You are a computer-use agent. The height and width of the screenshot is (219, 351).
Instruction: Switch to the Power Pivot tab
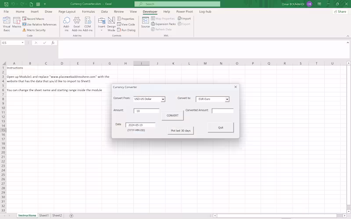click(x=184, y=12)
